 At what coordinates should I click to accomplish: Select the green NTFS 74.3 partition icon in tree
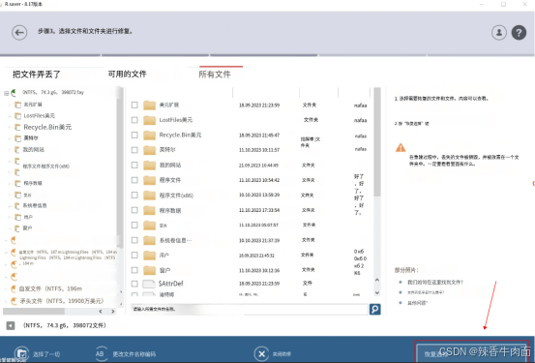[14, 92]
